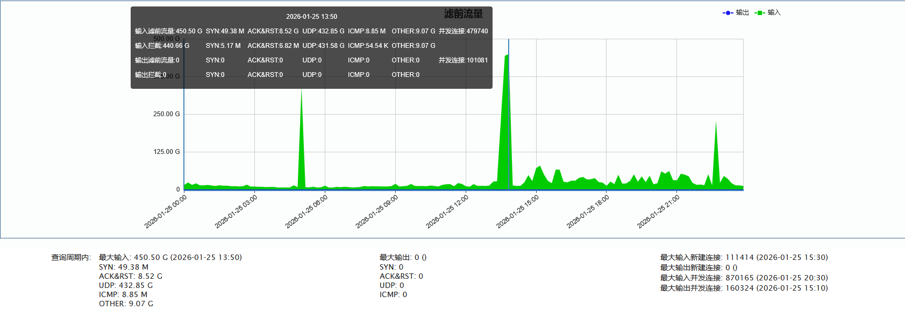Click the 2026-01-25 00:00 x-axis label
This screenshot has width=905, height=310.
(166, 212)
